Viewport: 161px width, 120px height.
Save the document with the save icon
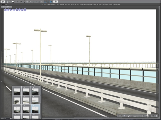coord(13,1)
